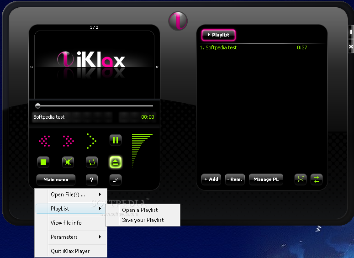Go to previous display with « arrow
The image size is (354, 258).
pyautogui.click(x=32, y=67)
